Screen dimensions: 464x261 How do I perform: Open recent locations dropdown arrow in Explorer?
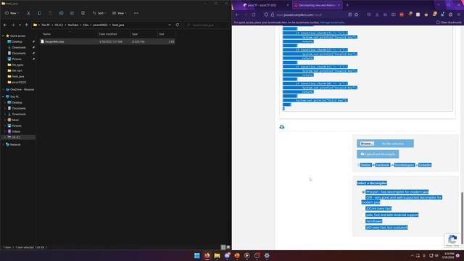(x=20, y=25)
